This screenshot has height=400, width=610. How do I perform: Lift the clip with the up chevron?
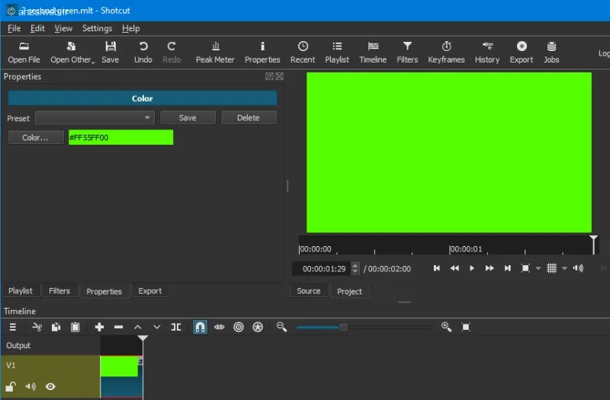138,328
